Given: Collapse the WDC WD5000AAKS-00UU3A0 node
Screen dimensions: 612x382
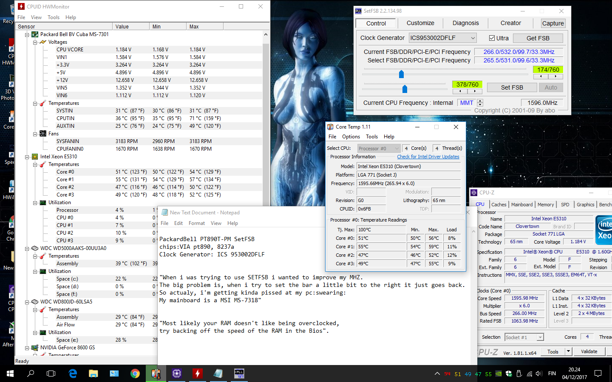Looking at the screenshot, I should (x=27, y=248).
